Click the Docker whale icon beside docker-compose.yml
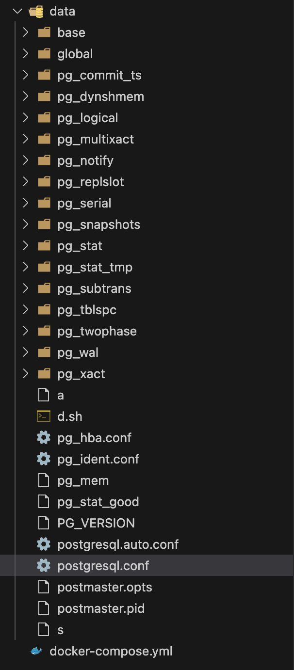The height and width of the screenshot is (670, 294). 36,651
